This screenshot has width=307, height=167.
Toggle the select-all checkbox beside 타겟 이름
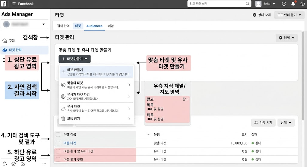point(58,135)
